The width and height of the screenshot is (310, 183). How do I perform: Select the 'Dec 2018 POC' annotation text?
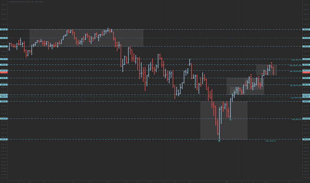coord(296,66)
